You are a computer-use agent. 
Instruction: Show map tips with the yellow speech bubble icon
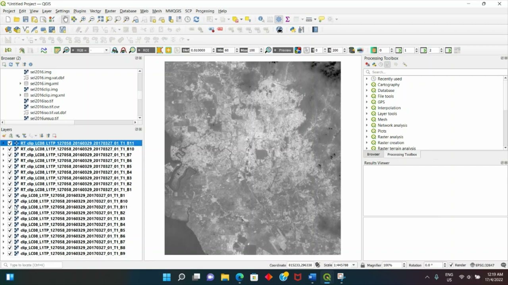(x=321, y=19)
